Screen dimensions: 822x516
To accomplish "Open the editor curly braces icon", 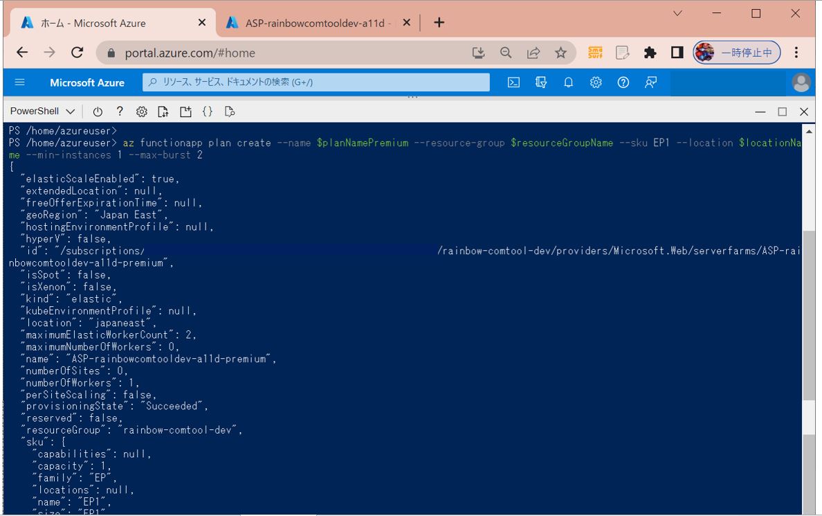I will pos(207,112).
